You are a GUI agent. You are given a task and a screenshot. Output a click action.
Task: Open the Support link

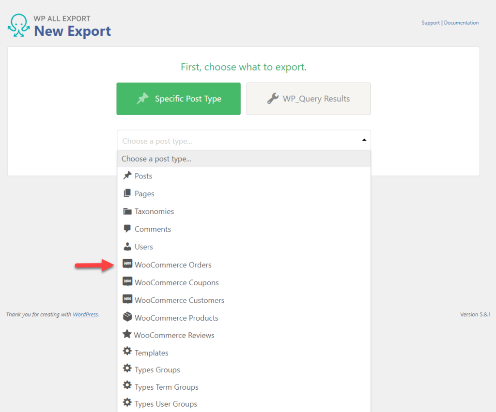431,23
